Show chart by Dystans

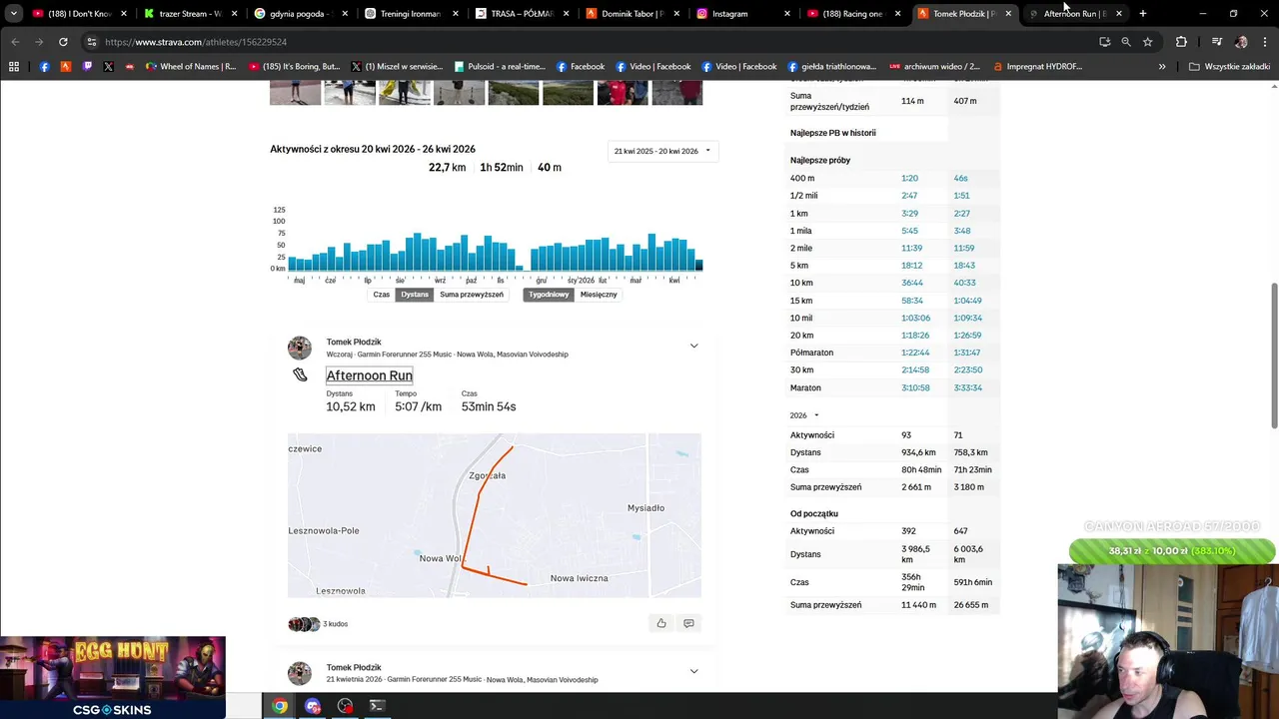[x=415, y=295]
